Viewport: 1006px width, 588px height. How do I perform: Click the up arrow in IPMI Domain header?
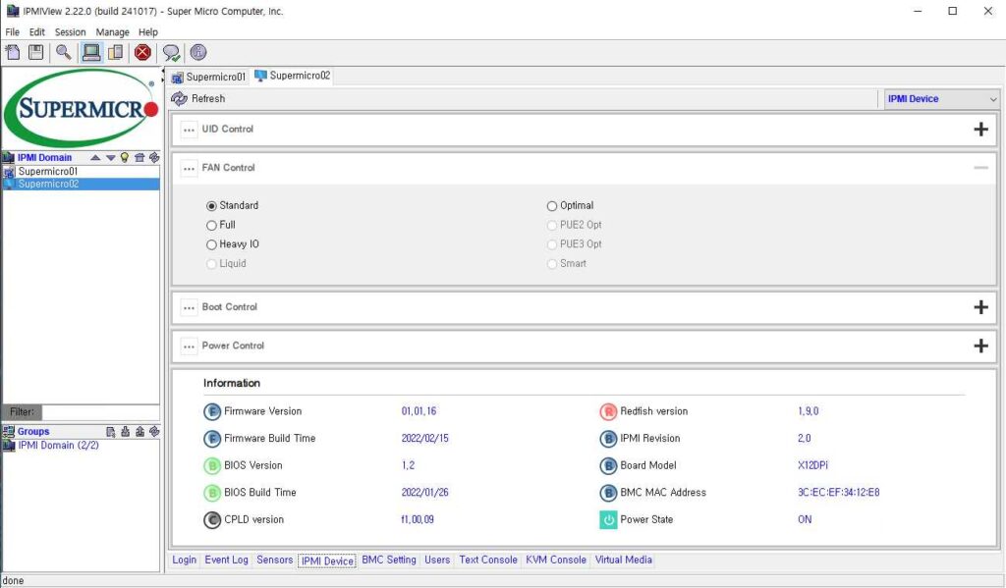point(95,158)
